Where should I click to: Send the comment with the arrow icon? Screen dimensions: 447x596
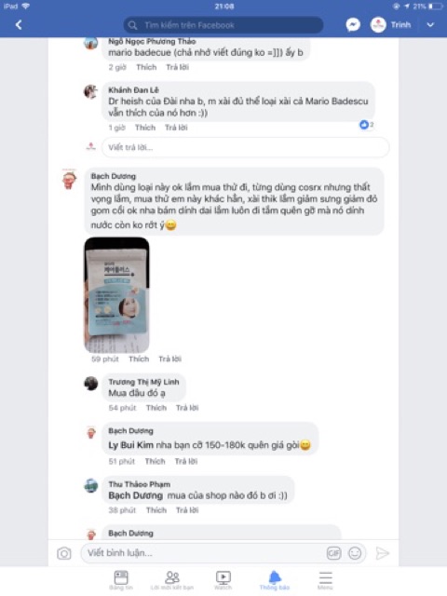pos(382,553)
